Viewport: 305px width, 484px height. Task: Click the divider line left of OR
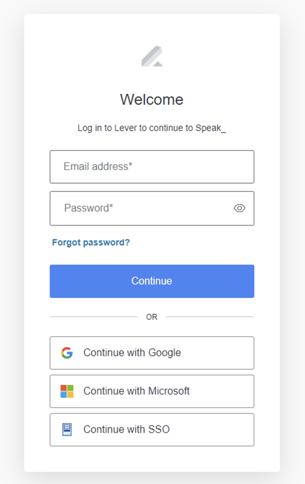click(x=93, y=317)
